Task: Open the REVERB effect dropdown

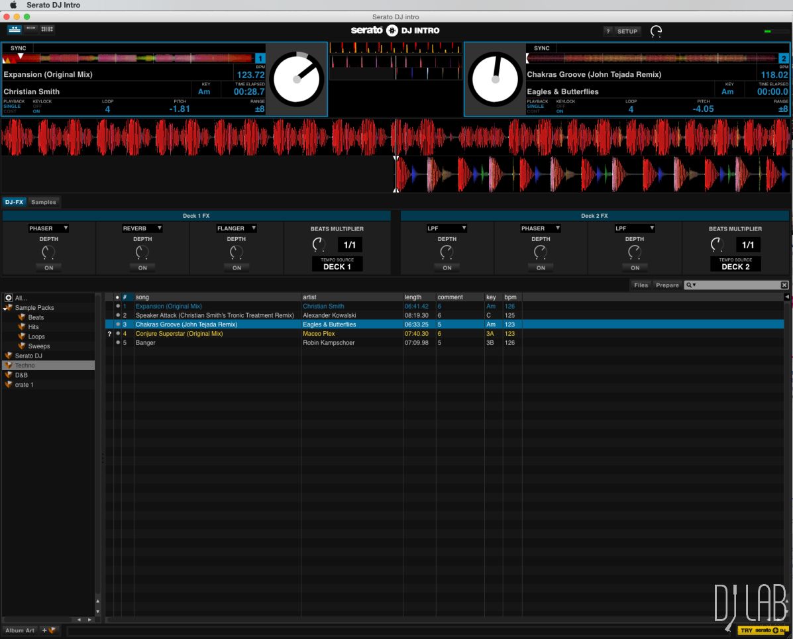Action: [x=142, y=228]
